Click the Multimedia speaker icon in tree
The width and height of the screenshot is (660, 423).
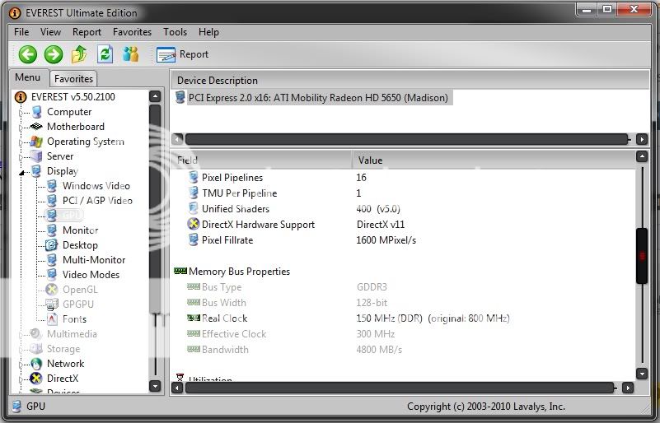tap(36, 334)
